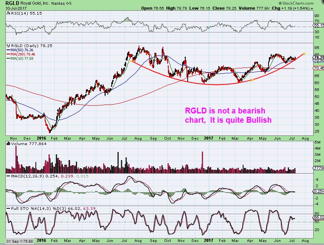This screenshot has height=245, width=324.
Task: Click the 70.46 moving average tag on right
Action: pos(319,68)
